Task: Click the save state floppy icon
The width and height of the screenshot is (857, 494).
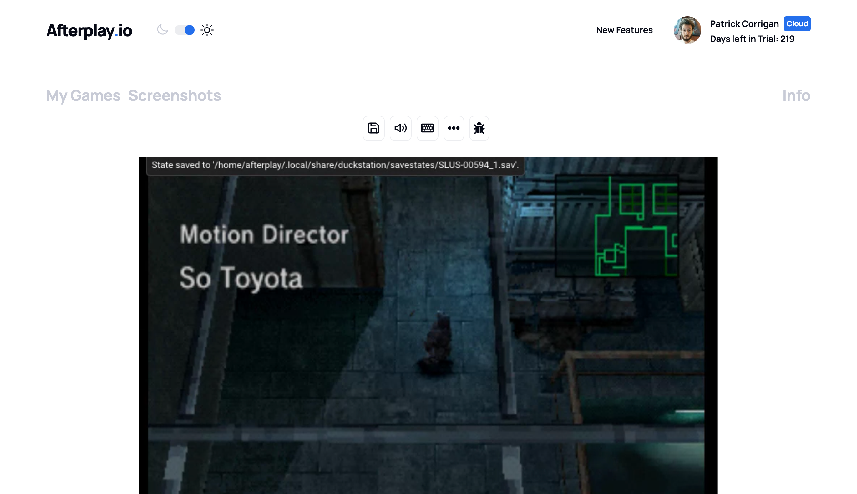Action: [373, 128]
